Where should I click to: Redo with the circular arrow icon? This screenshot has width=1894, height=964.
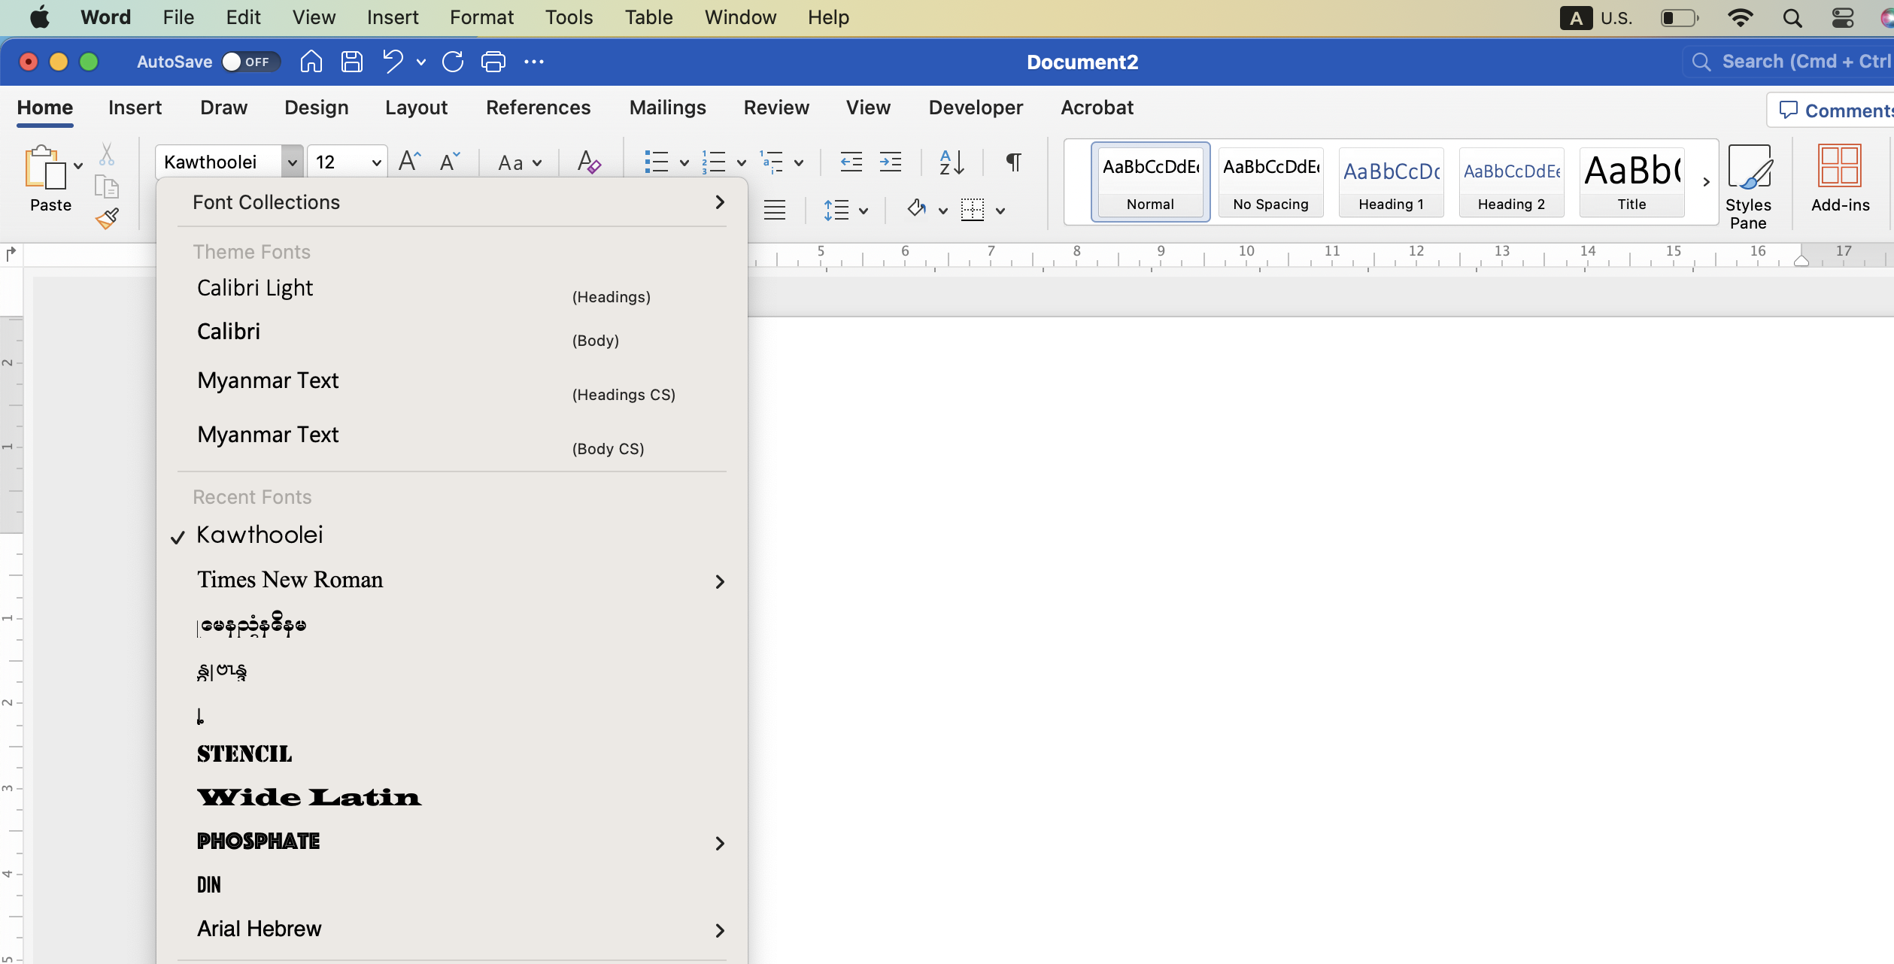[x=453, y=62]
